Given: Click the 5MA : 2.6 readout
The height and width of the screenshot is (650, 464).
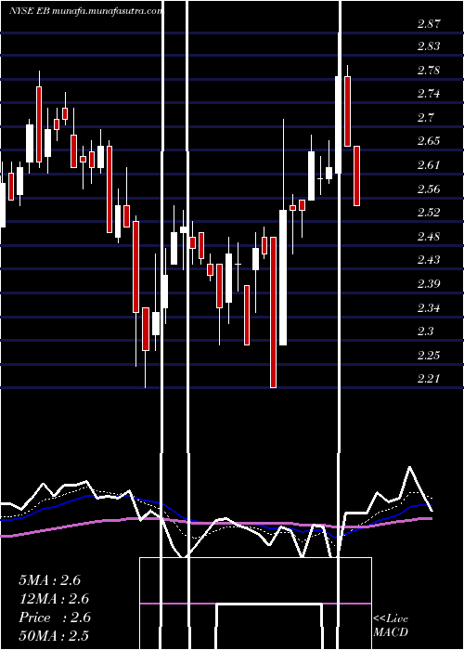Looking at the screenshot, I should tap(50, 579).
